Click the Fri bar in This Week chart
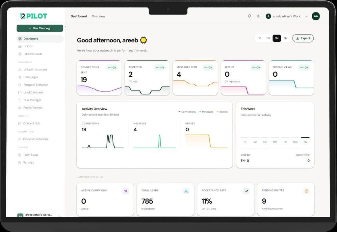337x232 pixels. 245,137
